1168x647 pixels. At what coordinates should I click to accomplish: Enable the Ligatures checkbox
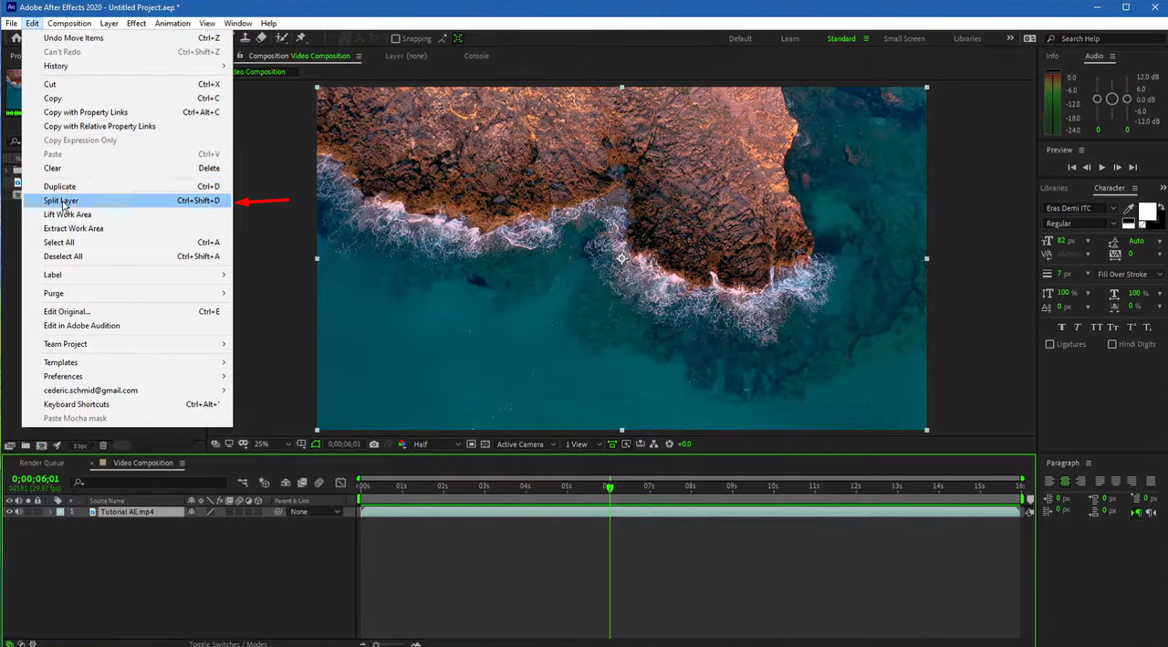click(1049, 344)
